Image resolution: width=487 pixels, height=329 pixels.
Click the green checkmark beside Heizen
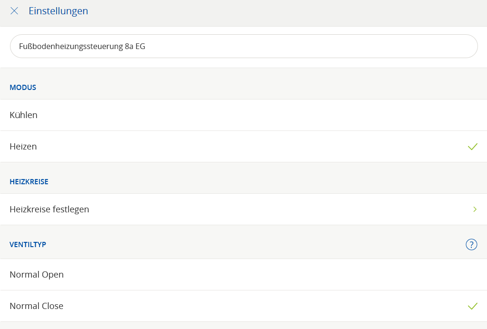point(472,147)
